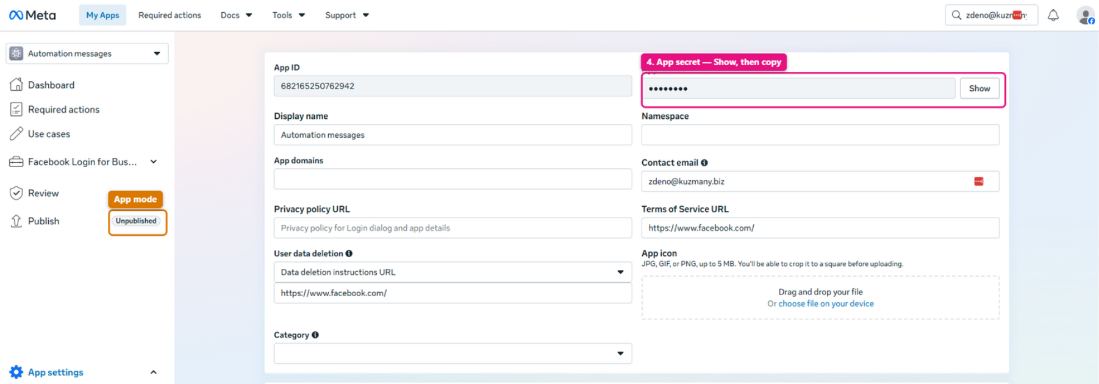The width and height of the screenshot is (1099, 384).
Task: Click the data deletion URL input
Action: point(453,293)
